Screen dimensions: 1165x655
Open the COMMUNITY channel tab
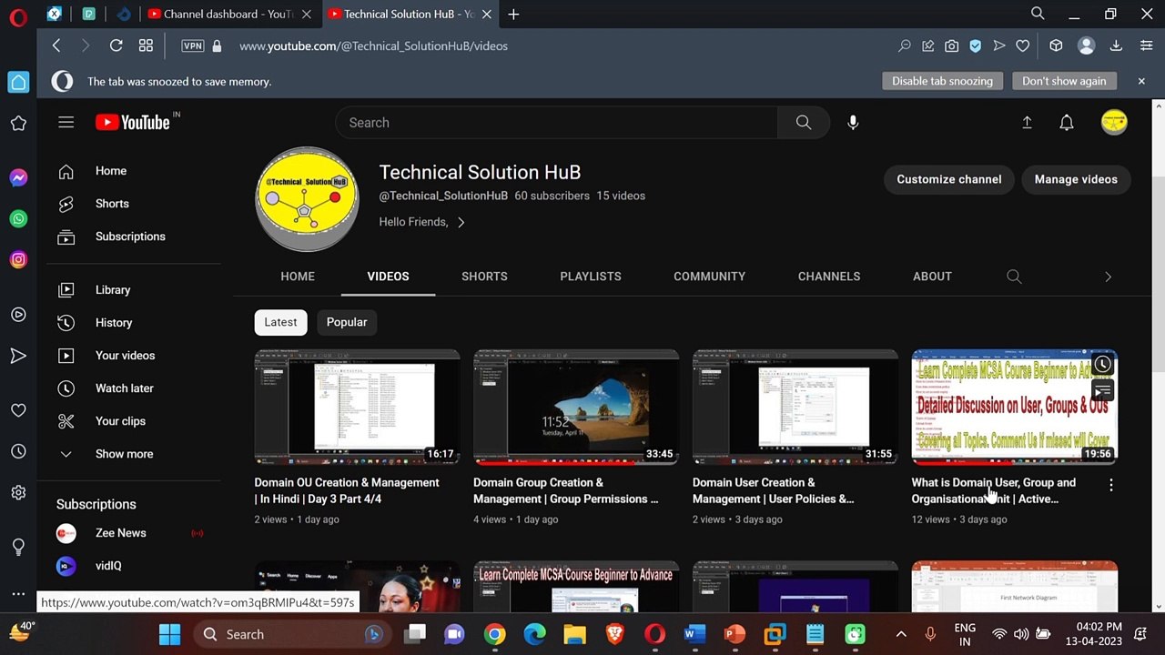(x=709, y=277)
